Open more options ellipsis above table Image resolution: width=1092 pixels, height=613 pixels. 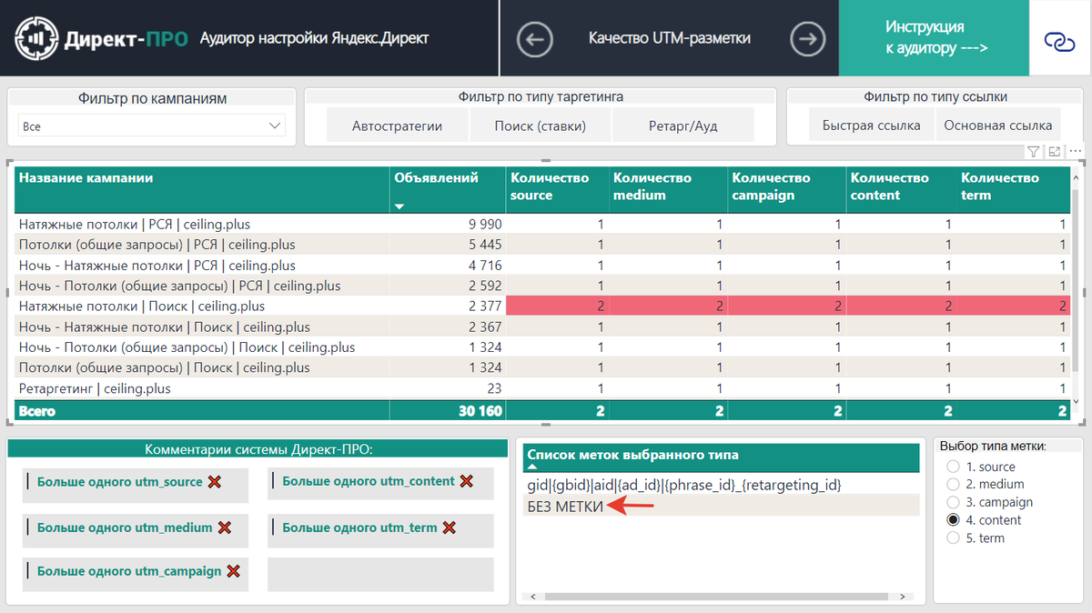coord(1077,151)
